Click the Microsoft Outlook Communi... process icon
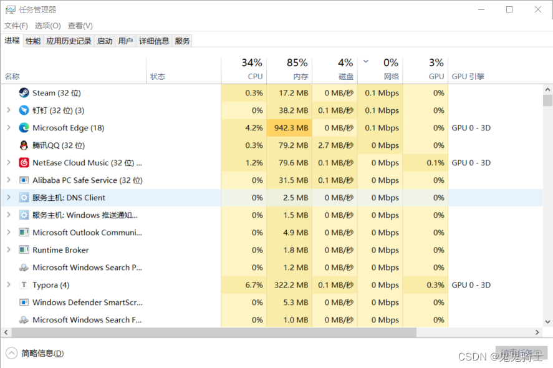 click(24, 233)
